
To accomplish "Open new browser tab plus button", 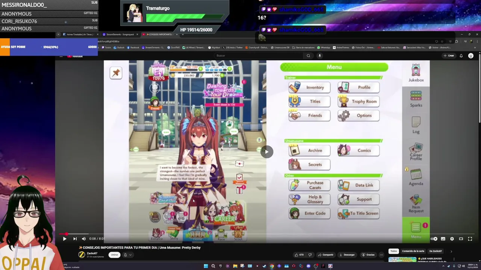I will tap(183, 34).
